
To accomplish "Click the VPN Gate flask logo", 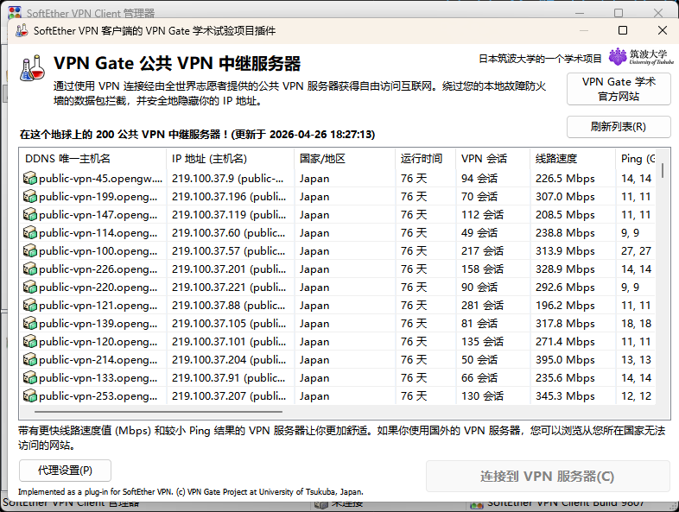I will point(33,68).
